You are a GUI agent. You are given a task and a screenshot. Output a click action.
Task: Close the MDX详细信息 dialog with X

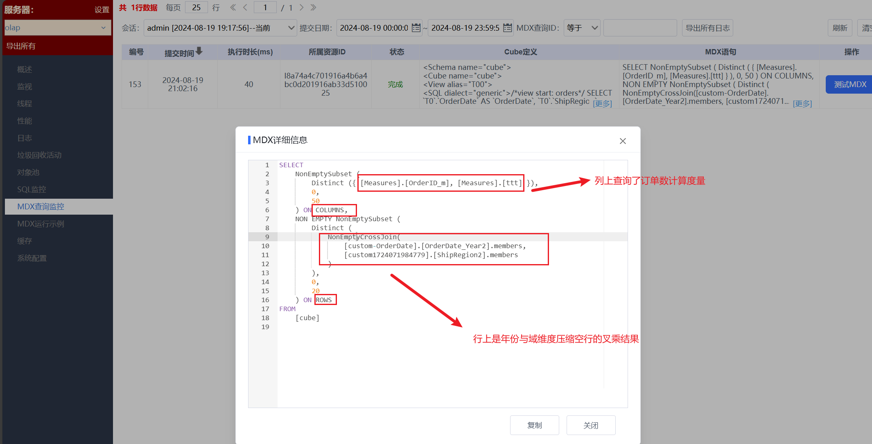point(623,141)
